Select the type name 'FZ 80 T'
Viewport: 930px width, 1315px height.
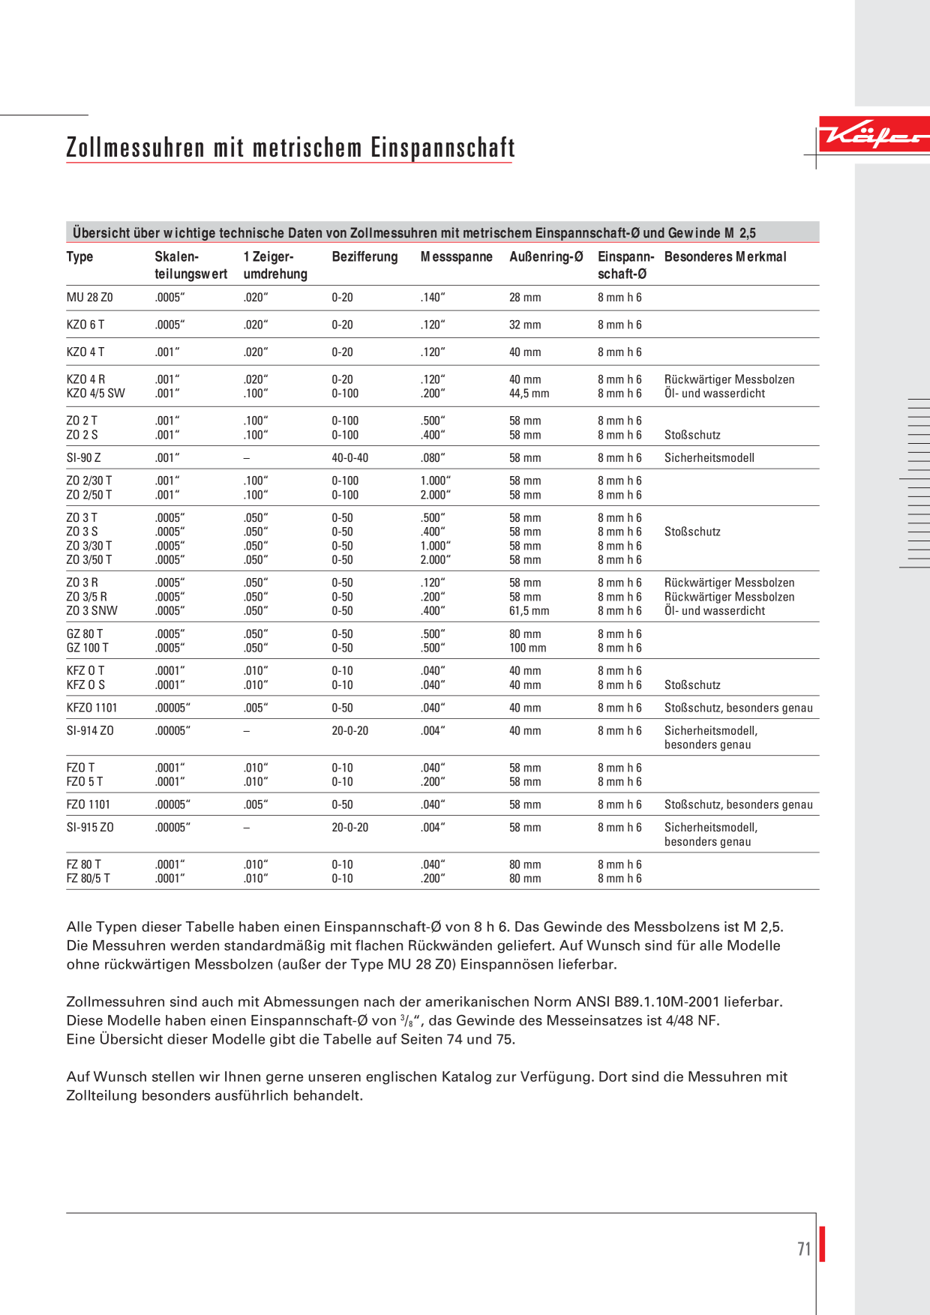point(83,864)
